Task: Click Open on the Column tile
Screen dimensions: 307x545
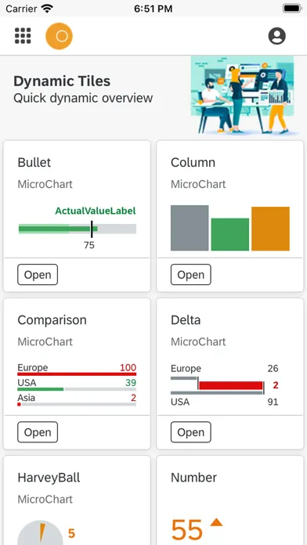Action: click(x=190, y=275)
